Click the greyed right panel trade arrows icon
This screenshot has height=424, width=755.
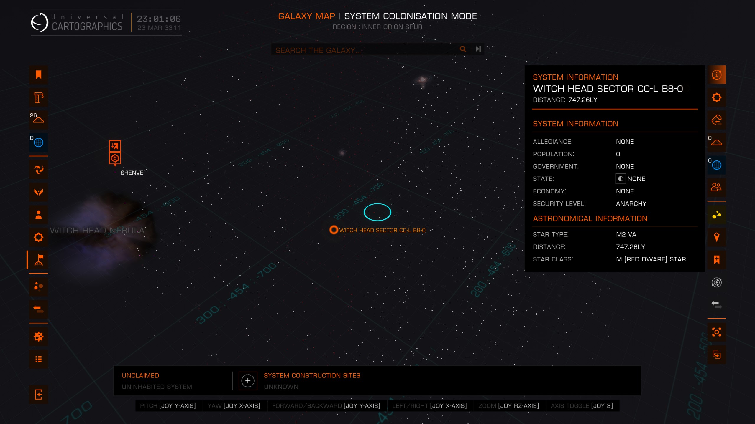(x=717, y=305)
